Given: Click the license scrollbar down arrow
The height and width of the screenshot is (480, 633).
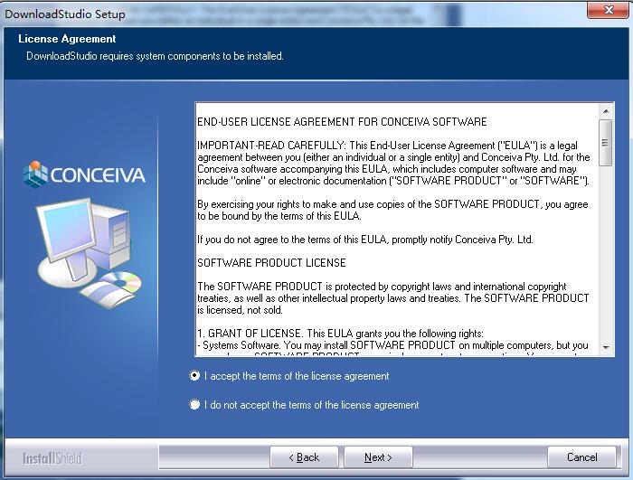Looking at the screenshot, I should [x=606, y=347].
